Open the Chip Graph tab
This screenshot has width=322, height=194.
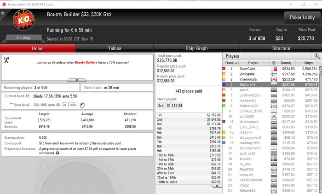(x=196, y=48)
